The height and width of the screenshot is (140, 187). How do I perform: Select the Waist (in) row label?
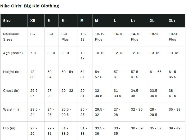click(x=11, y=110)
